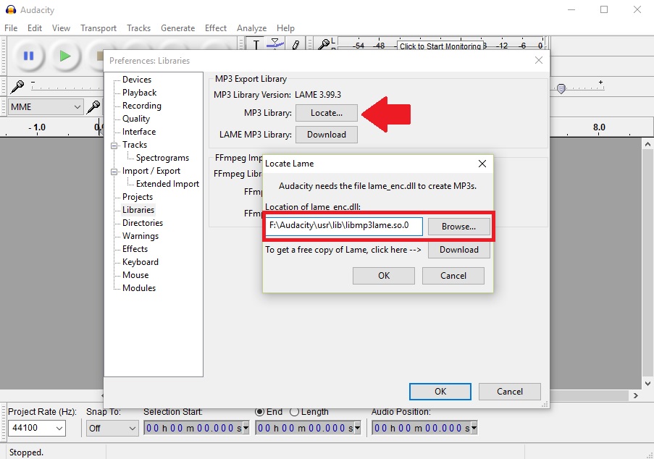Screen dimensions: 654x459
Task: Click the Audacity headphones icon in title bar
Action: tap(10, 9)
